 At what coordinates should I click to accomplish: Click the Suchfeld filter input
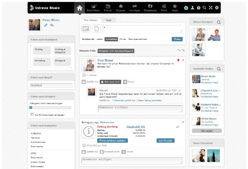click(51, 85)
